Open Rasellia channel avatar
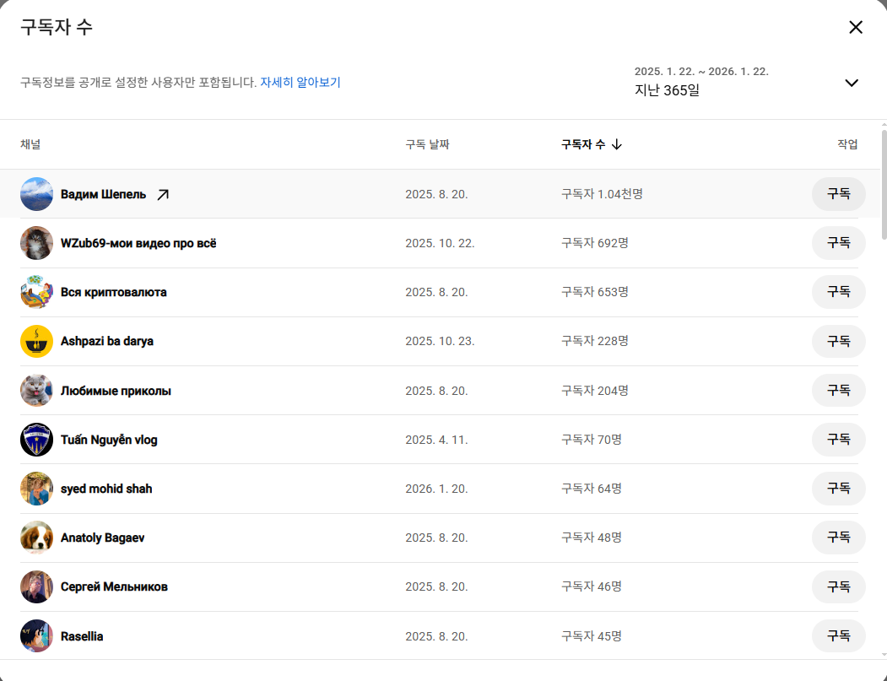Image resolution: width=887 pixels, height=681 pixels. tap(36, 635)
